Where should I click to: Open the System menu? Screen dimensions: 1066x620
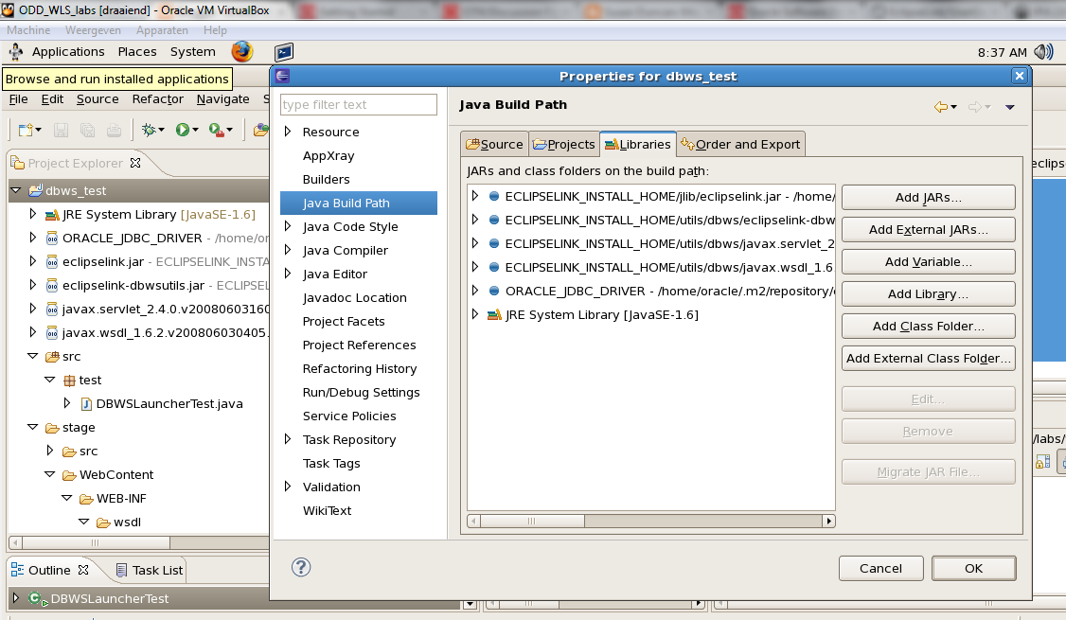point(193,52)
